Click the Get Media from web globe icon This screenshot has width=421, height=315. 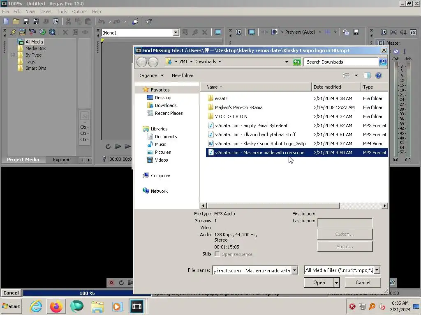tap(42, 32)
